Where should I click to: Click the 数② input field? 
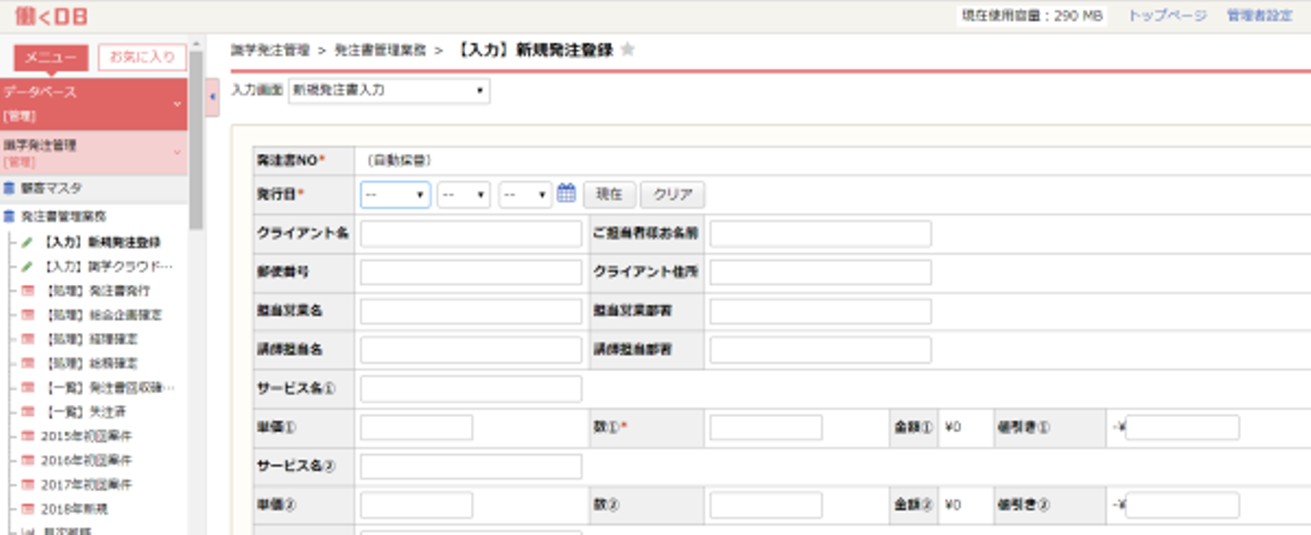[766, 505]
